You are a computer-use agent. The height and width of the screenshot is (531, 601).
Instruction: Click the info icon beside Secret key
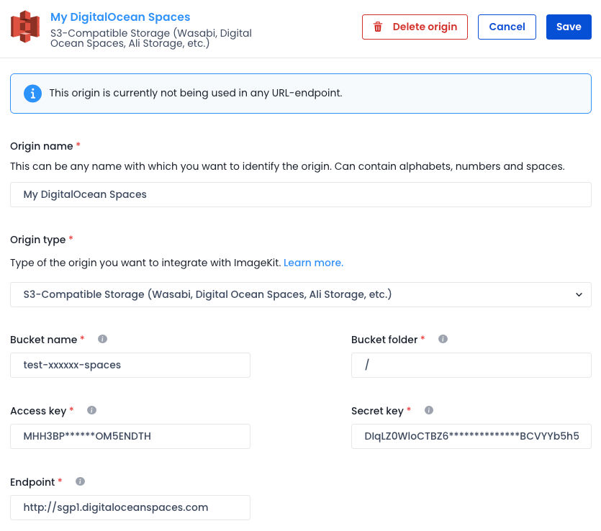pyautogui.click(x=429, y=410)
